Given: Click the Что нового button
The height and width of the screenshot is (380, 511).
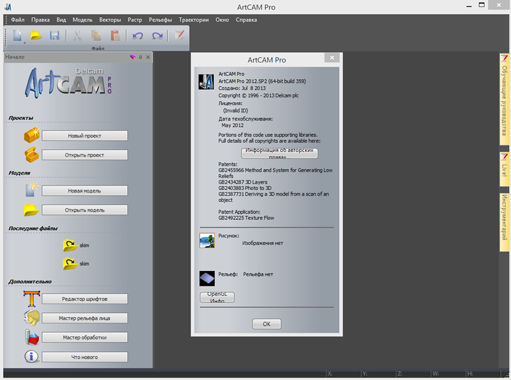Looking at the screenshot, I should click(x=85, y=357).
